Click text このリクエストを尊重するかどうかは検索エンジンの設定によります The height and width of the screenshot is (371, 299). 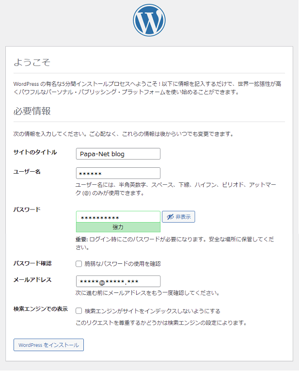pos(161,323)
